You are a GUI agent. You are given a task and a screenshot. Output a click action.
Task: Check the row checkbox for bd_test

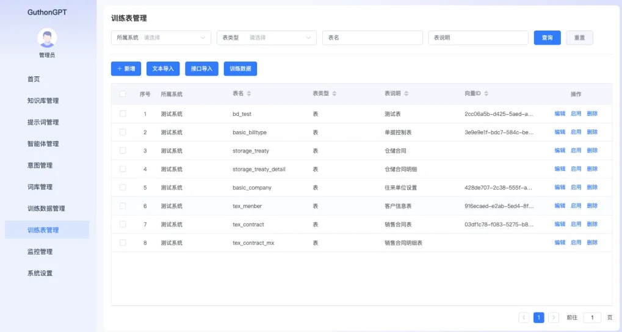pos(123,114)
